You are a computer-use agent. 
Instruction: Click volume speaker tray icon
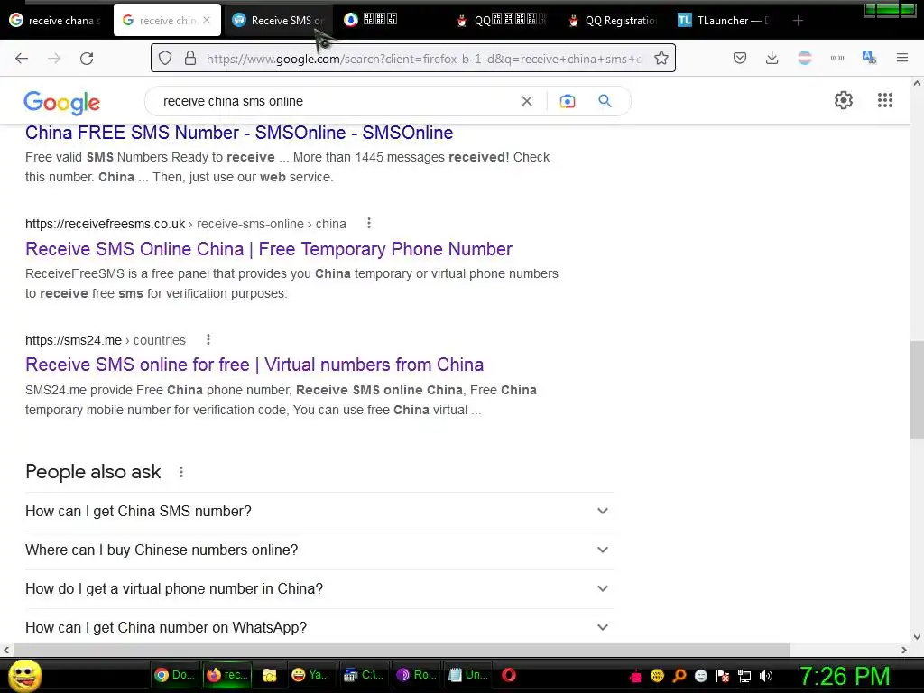pos(766,676)
